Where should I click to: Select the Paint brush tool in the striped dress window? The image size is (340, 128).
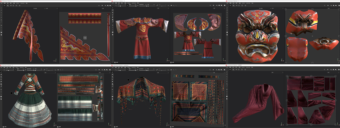click(1, 72)
